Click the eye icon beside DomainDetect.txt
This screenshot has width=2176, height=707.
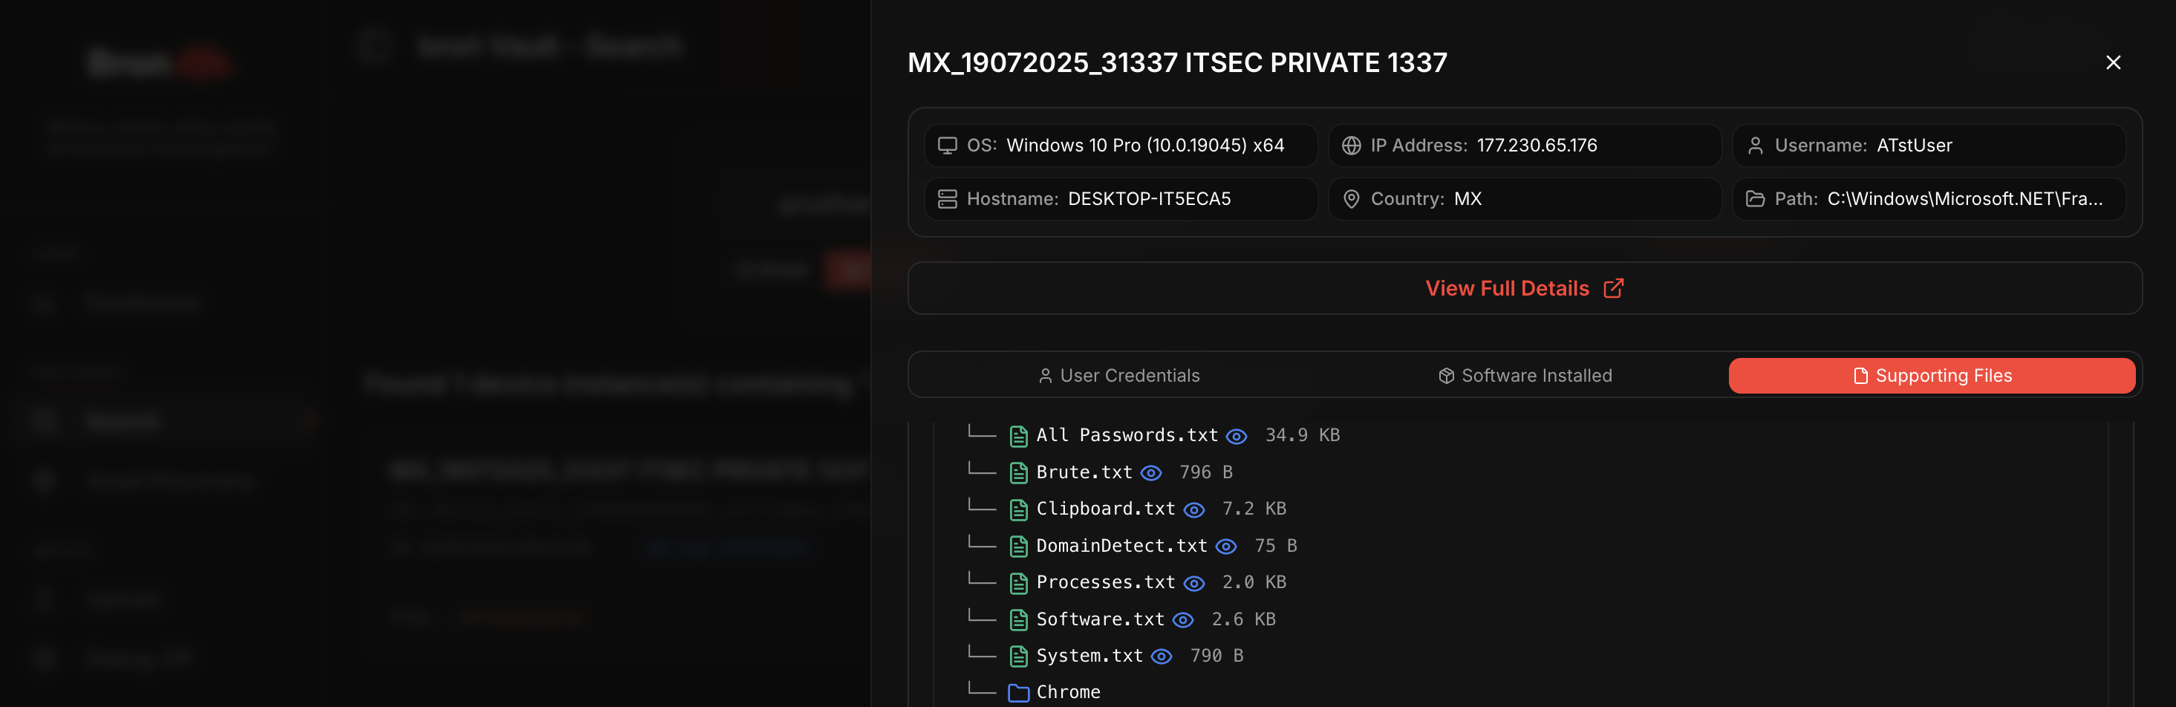coord(1225,547)
